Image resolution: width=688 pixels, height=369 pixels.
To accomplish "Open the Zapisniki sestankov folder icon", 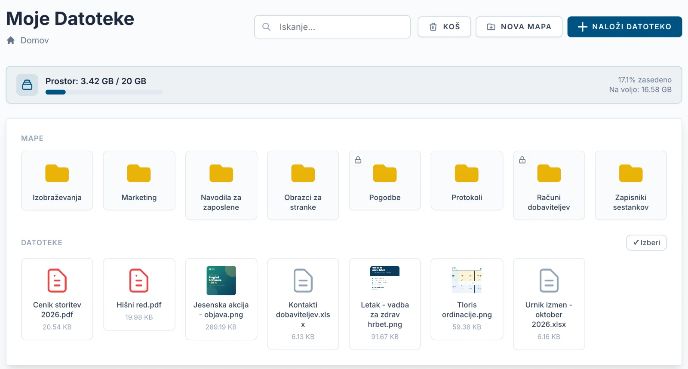I will (x=631, y=173).
